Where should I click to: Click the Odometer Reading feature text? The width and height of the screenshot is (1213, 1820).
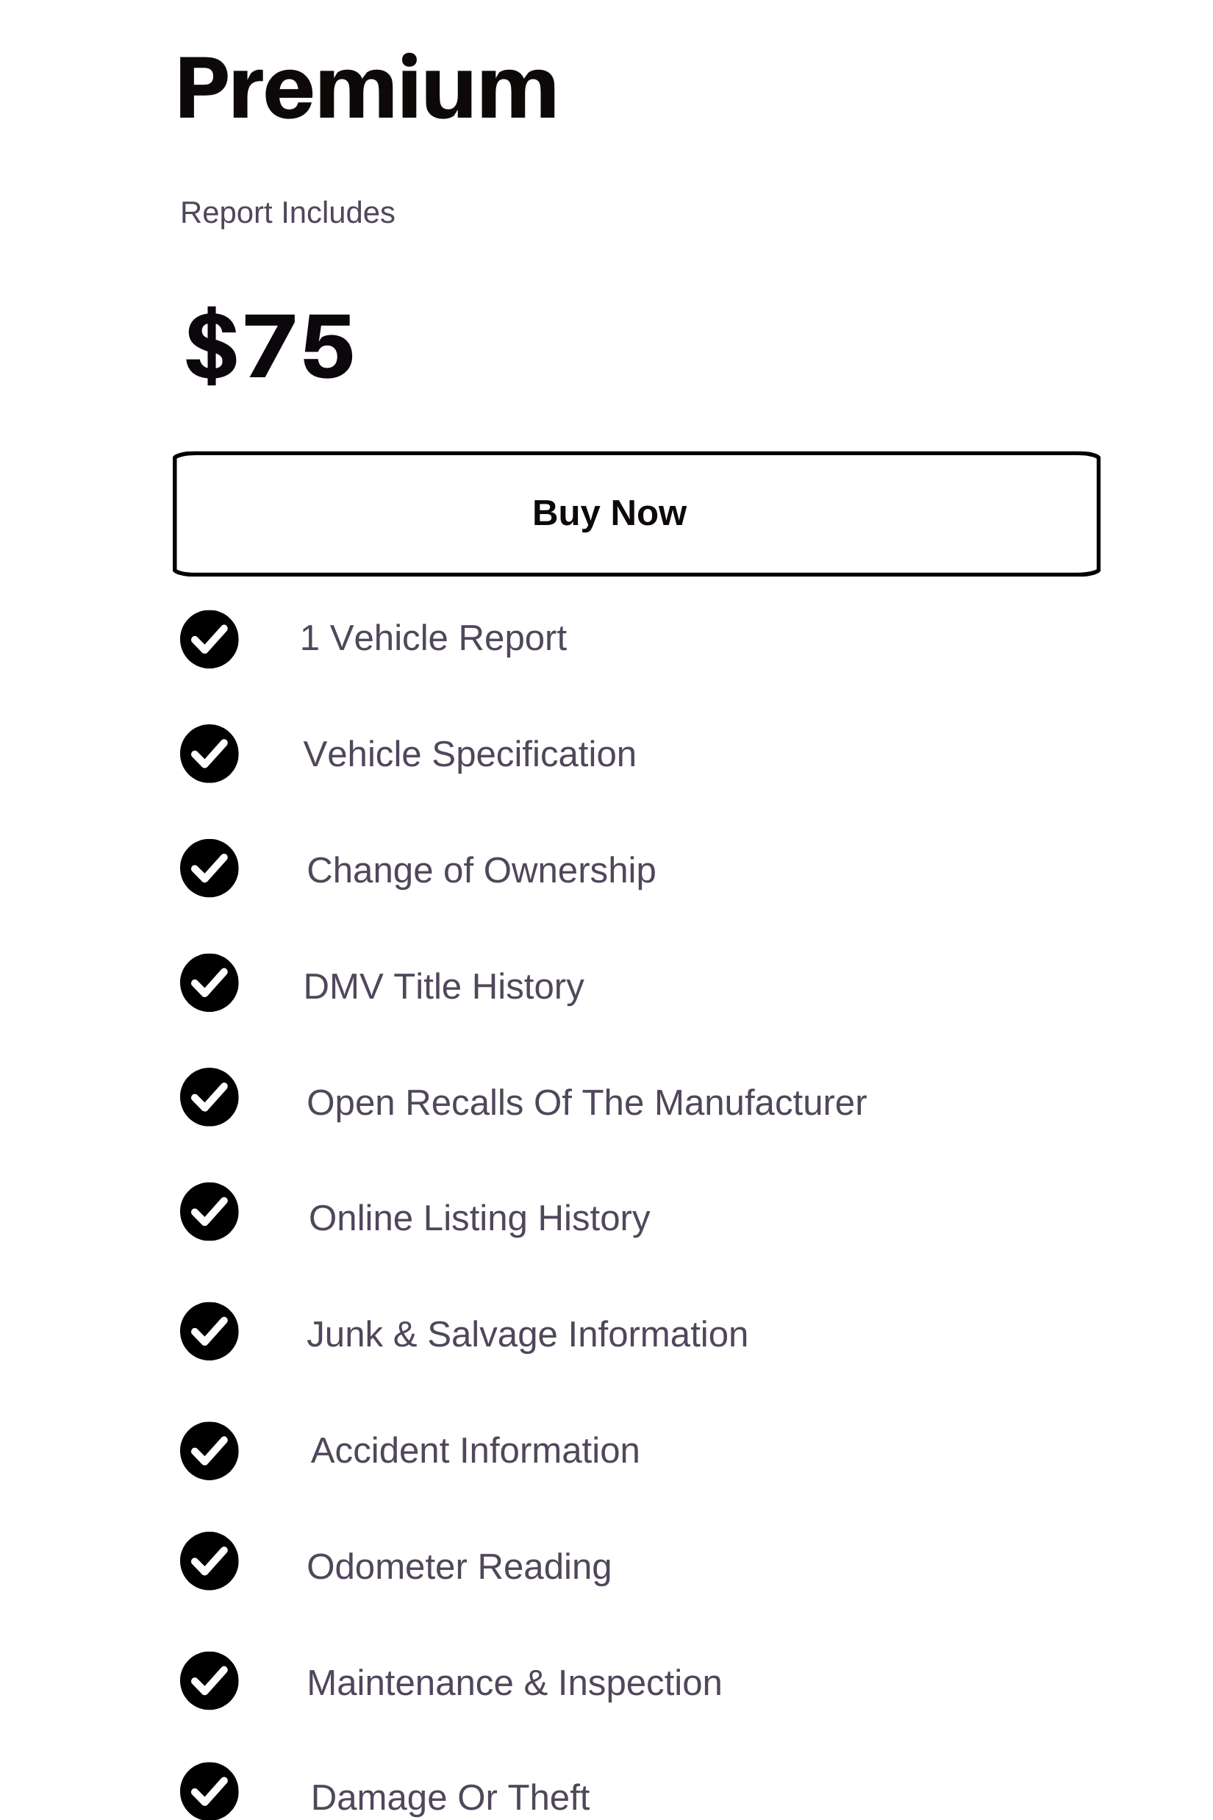459,1568
